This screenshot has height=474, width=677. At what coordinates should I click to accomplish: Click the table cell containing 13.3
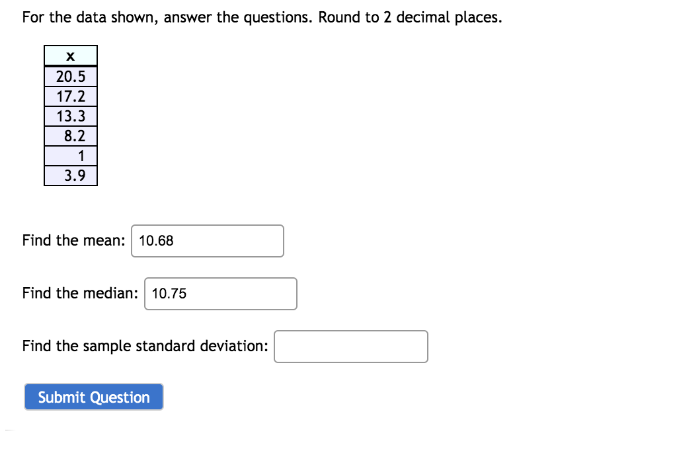(70, 116)
